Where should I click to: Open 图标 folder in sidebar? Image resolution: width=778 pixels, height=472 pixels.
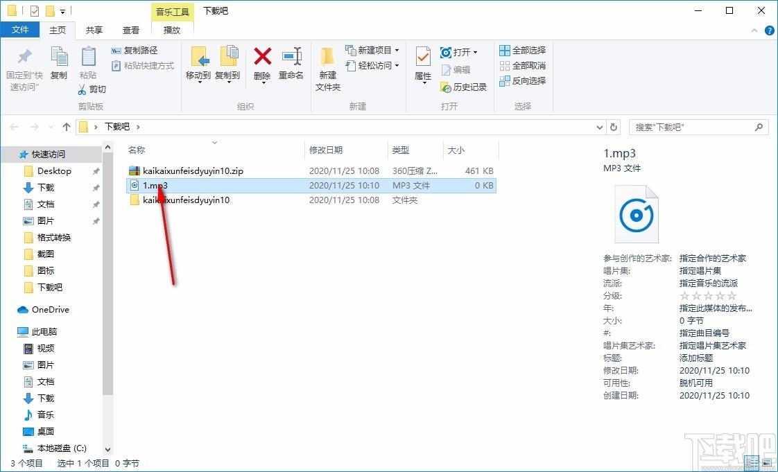46,271
